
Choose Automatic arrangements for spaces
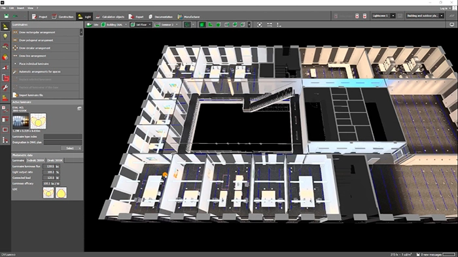(46, 71)
